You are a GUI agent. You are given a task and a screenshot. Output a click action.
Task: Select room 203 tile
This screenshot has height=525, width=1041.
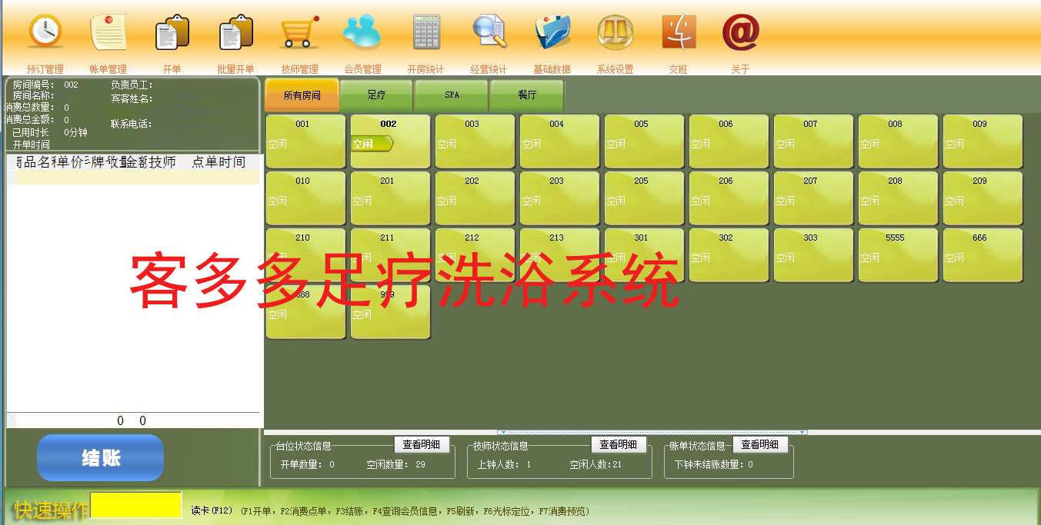559,198
